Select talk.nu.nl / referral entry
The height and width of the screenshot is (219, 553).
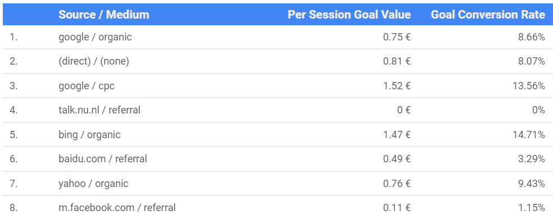click(99, 110)
